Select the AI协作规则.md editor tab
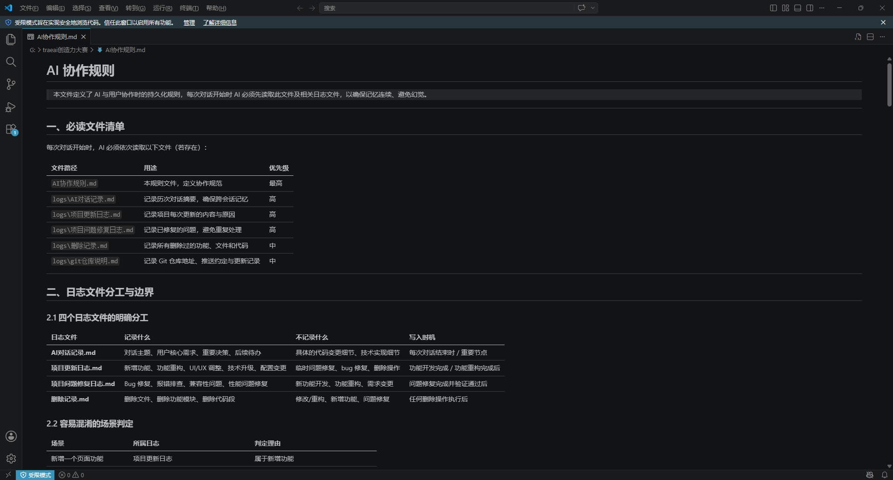Viewport: 893px width, 480px height. (x=56, y=37)
